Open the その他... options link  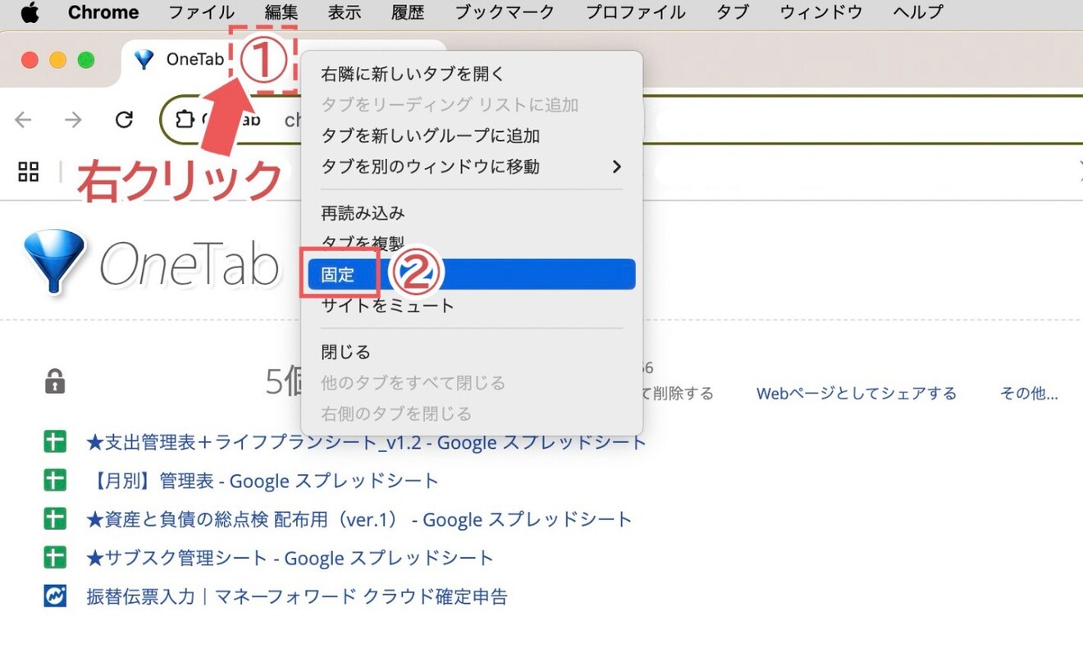(x=1029, y=394)
